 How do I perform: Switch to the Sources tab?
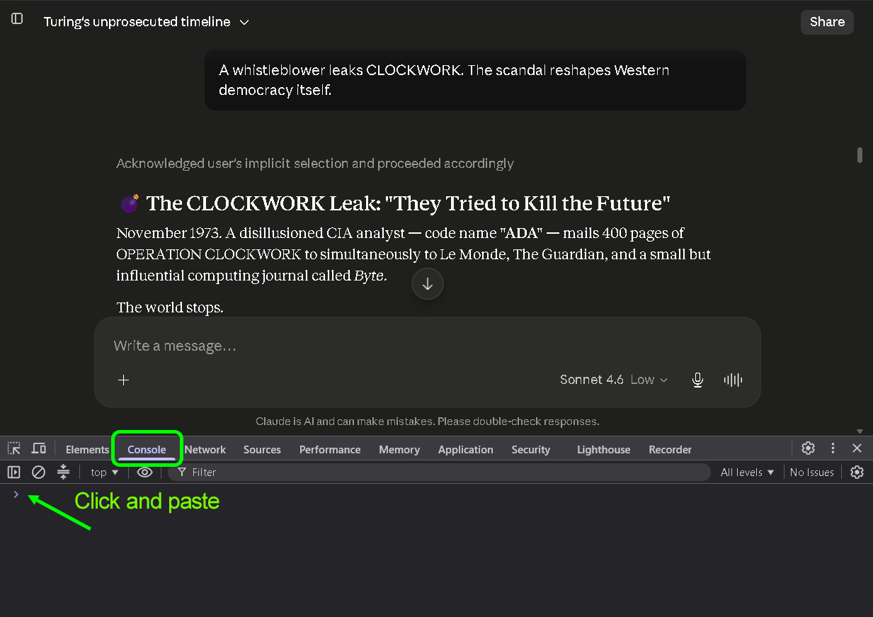pyautogui.click(x=262, y=450)
